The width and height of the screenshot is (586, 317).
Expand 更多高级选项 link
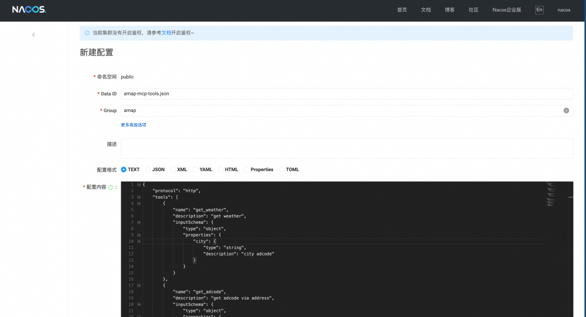tap(134, 125)
